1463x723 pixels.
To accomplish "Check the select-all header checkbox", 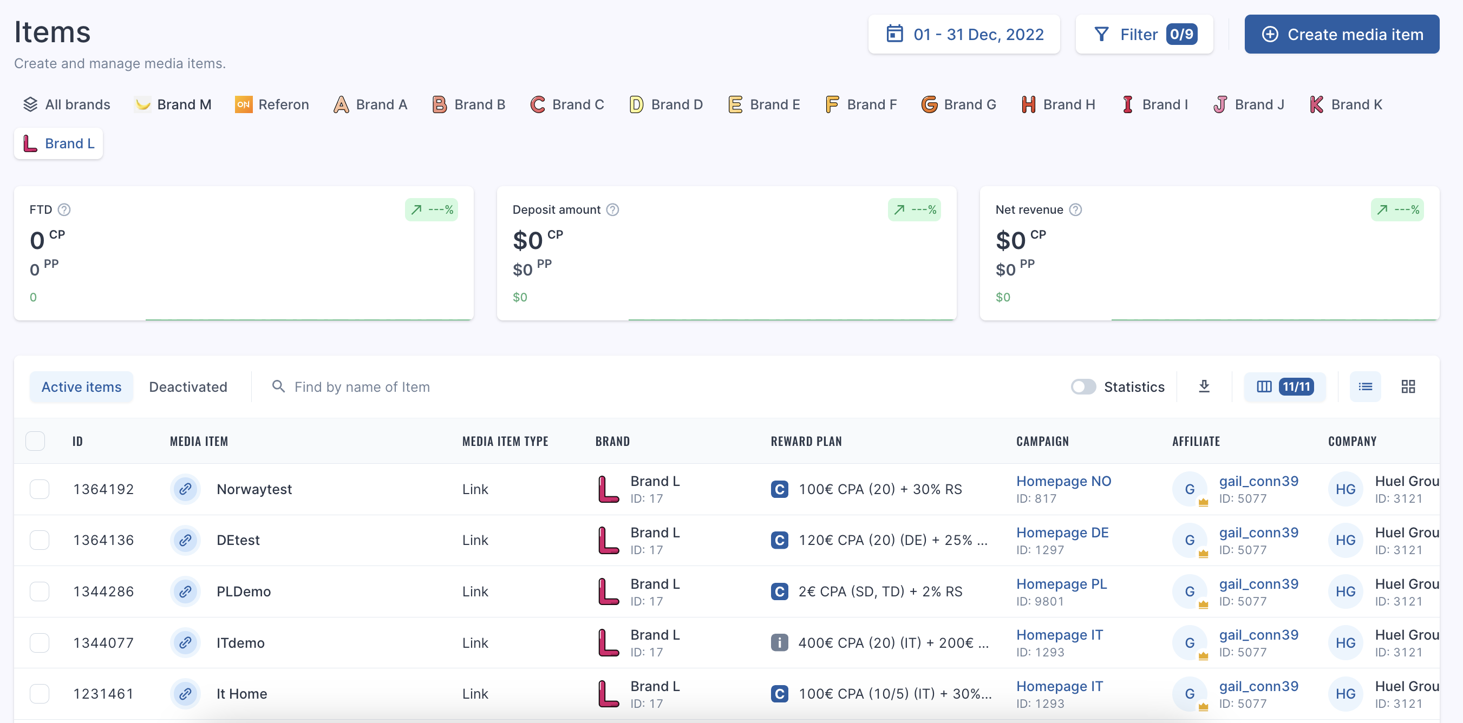I will coord(35,441).
